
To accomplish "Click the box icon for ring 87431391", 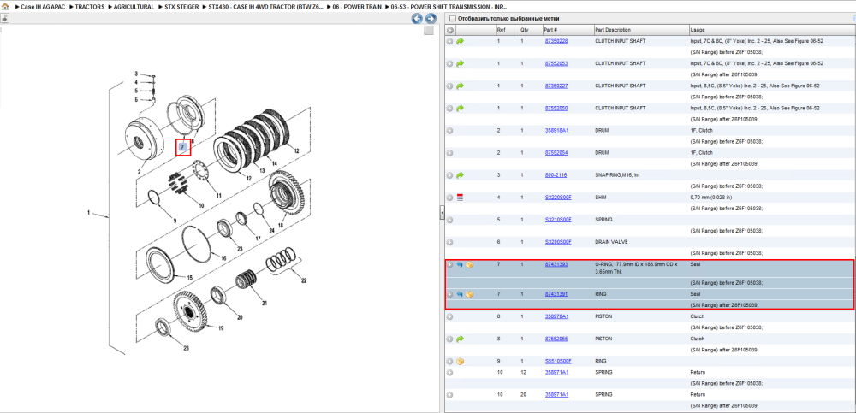I will pos(469,294).
